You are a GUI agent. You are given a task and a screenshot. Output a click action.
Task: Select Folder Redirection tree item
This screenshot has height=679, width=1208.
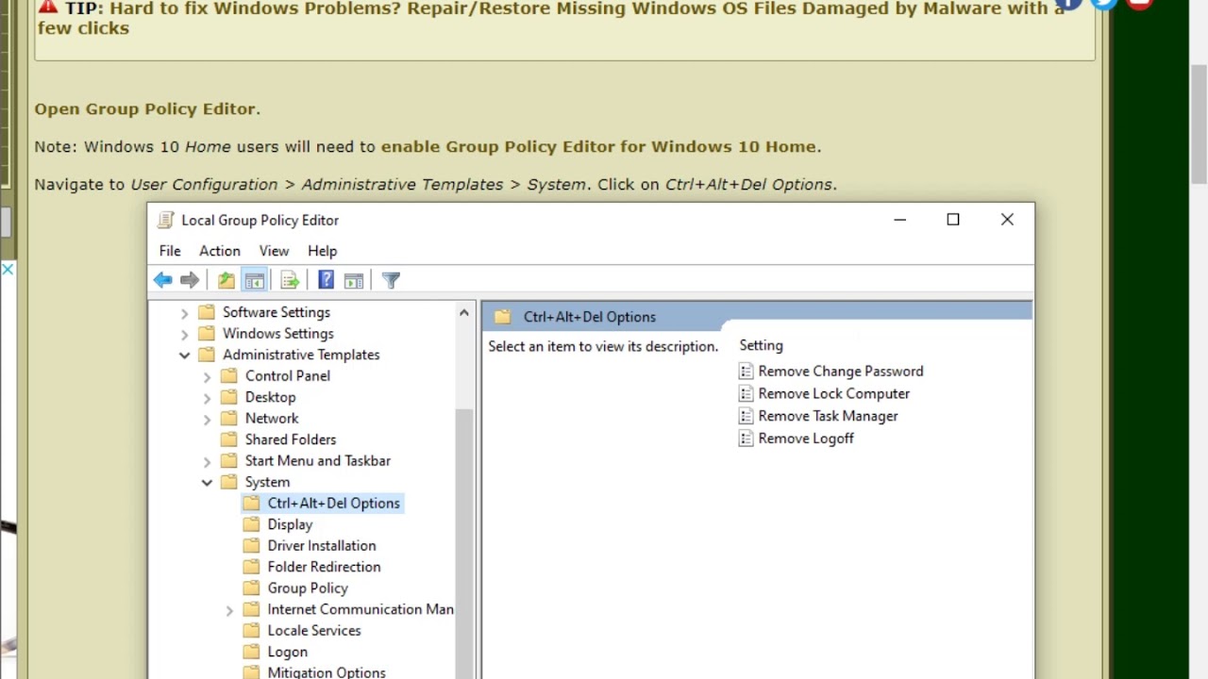pos(324,567)
